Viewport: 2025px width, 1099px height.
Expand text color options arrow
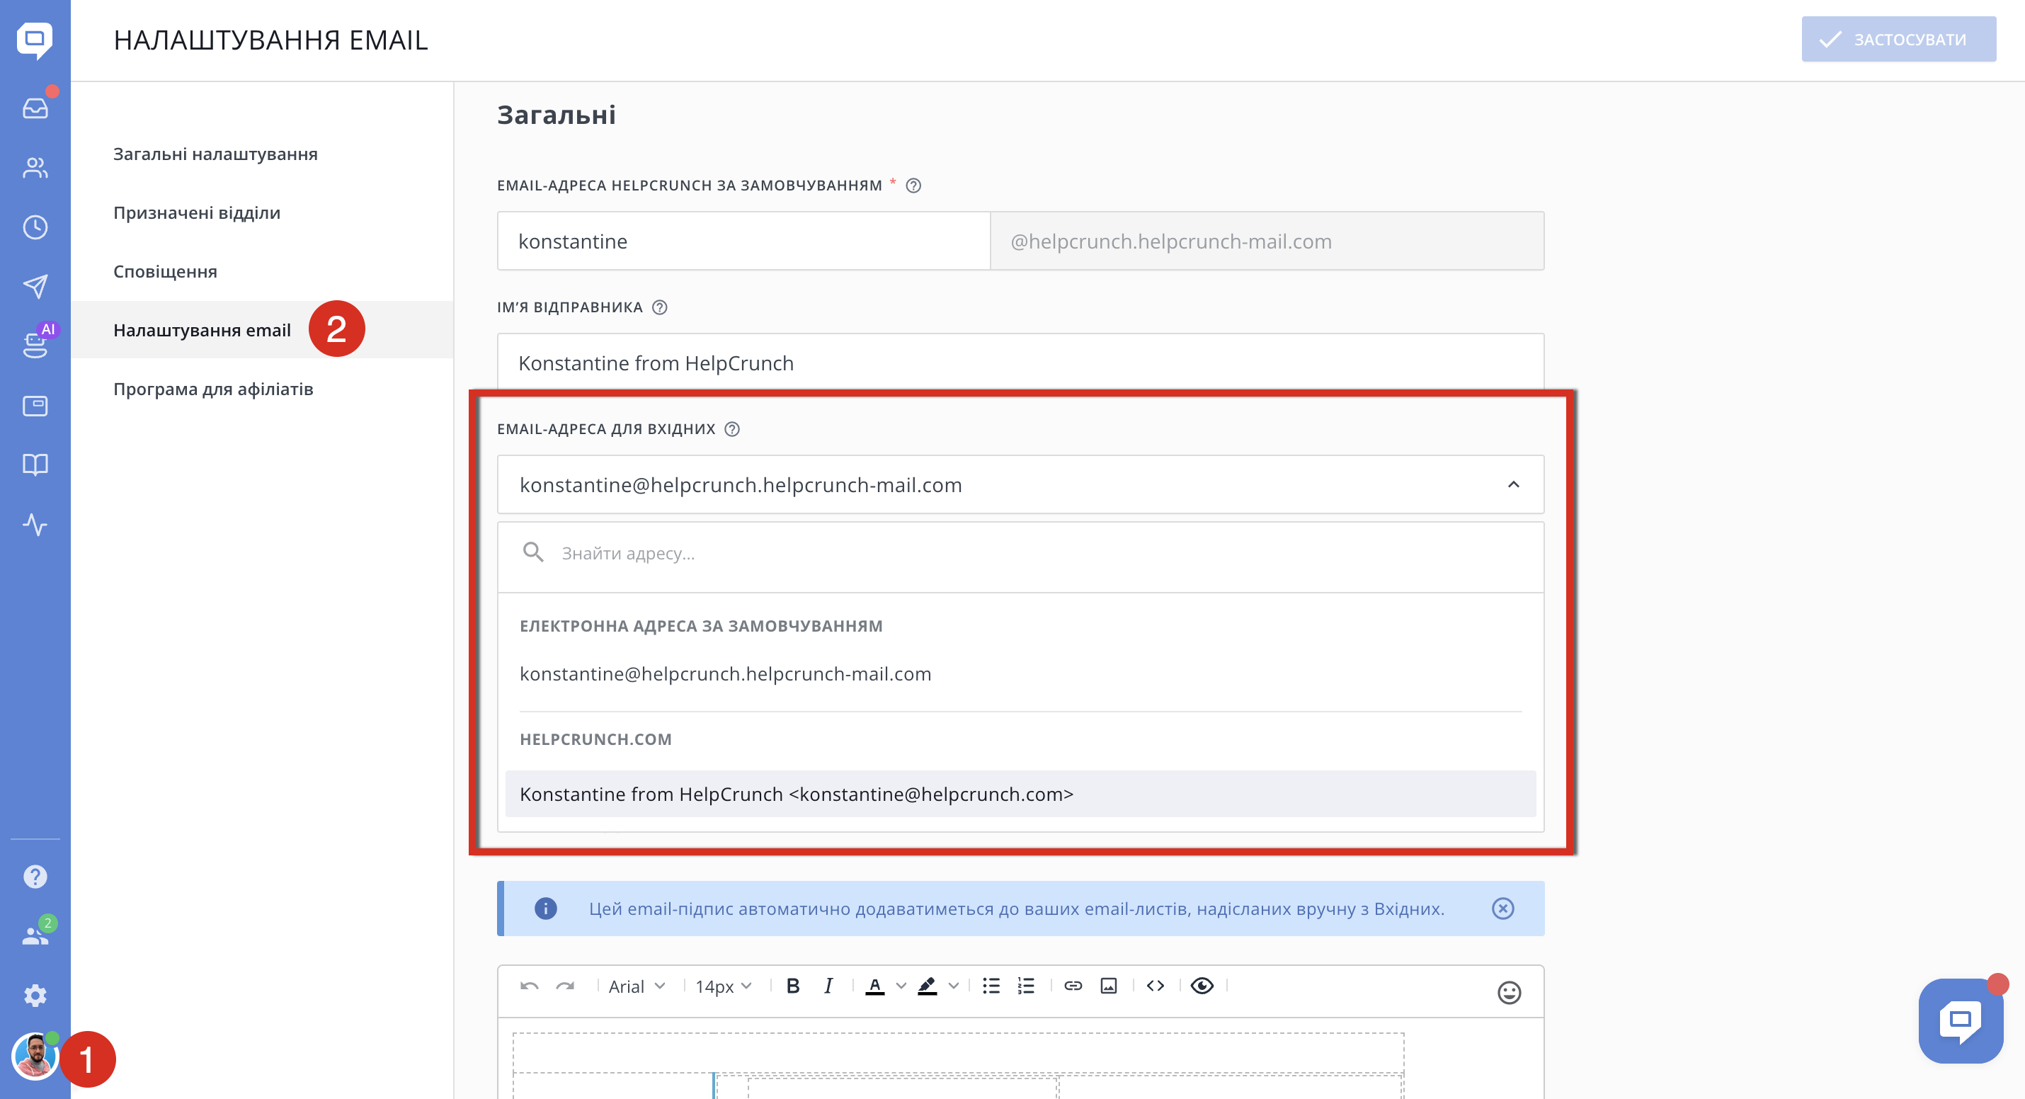click(901, 986)
